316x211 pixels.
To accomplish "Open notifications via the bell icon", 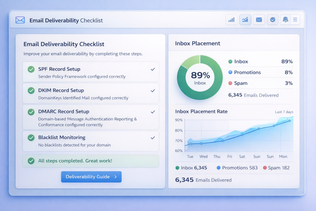I will (285, 19).
